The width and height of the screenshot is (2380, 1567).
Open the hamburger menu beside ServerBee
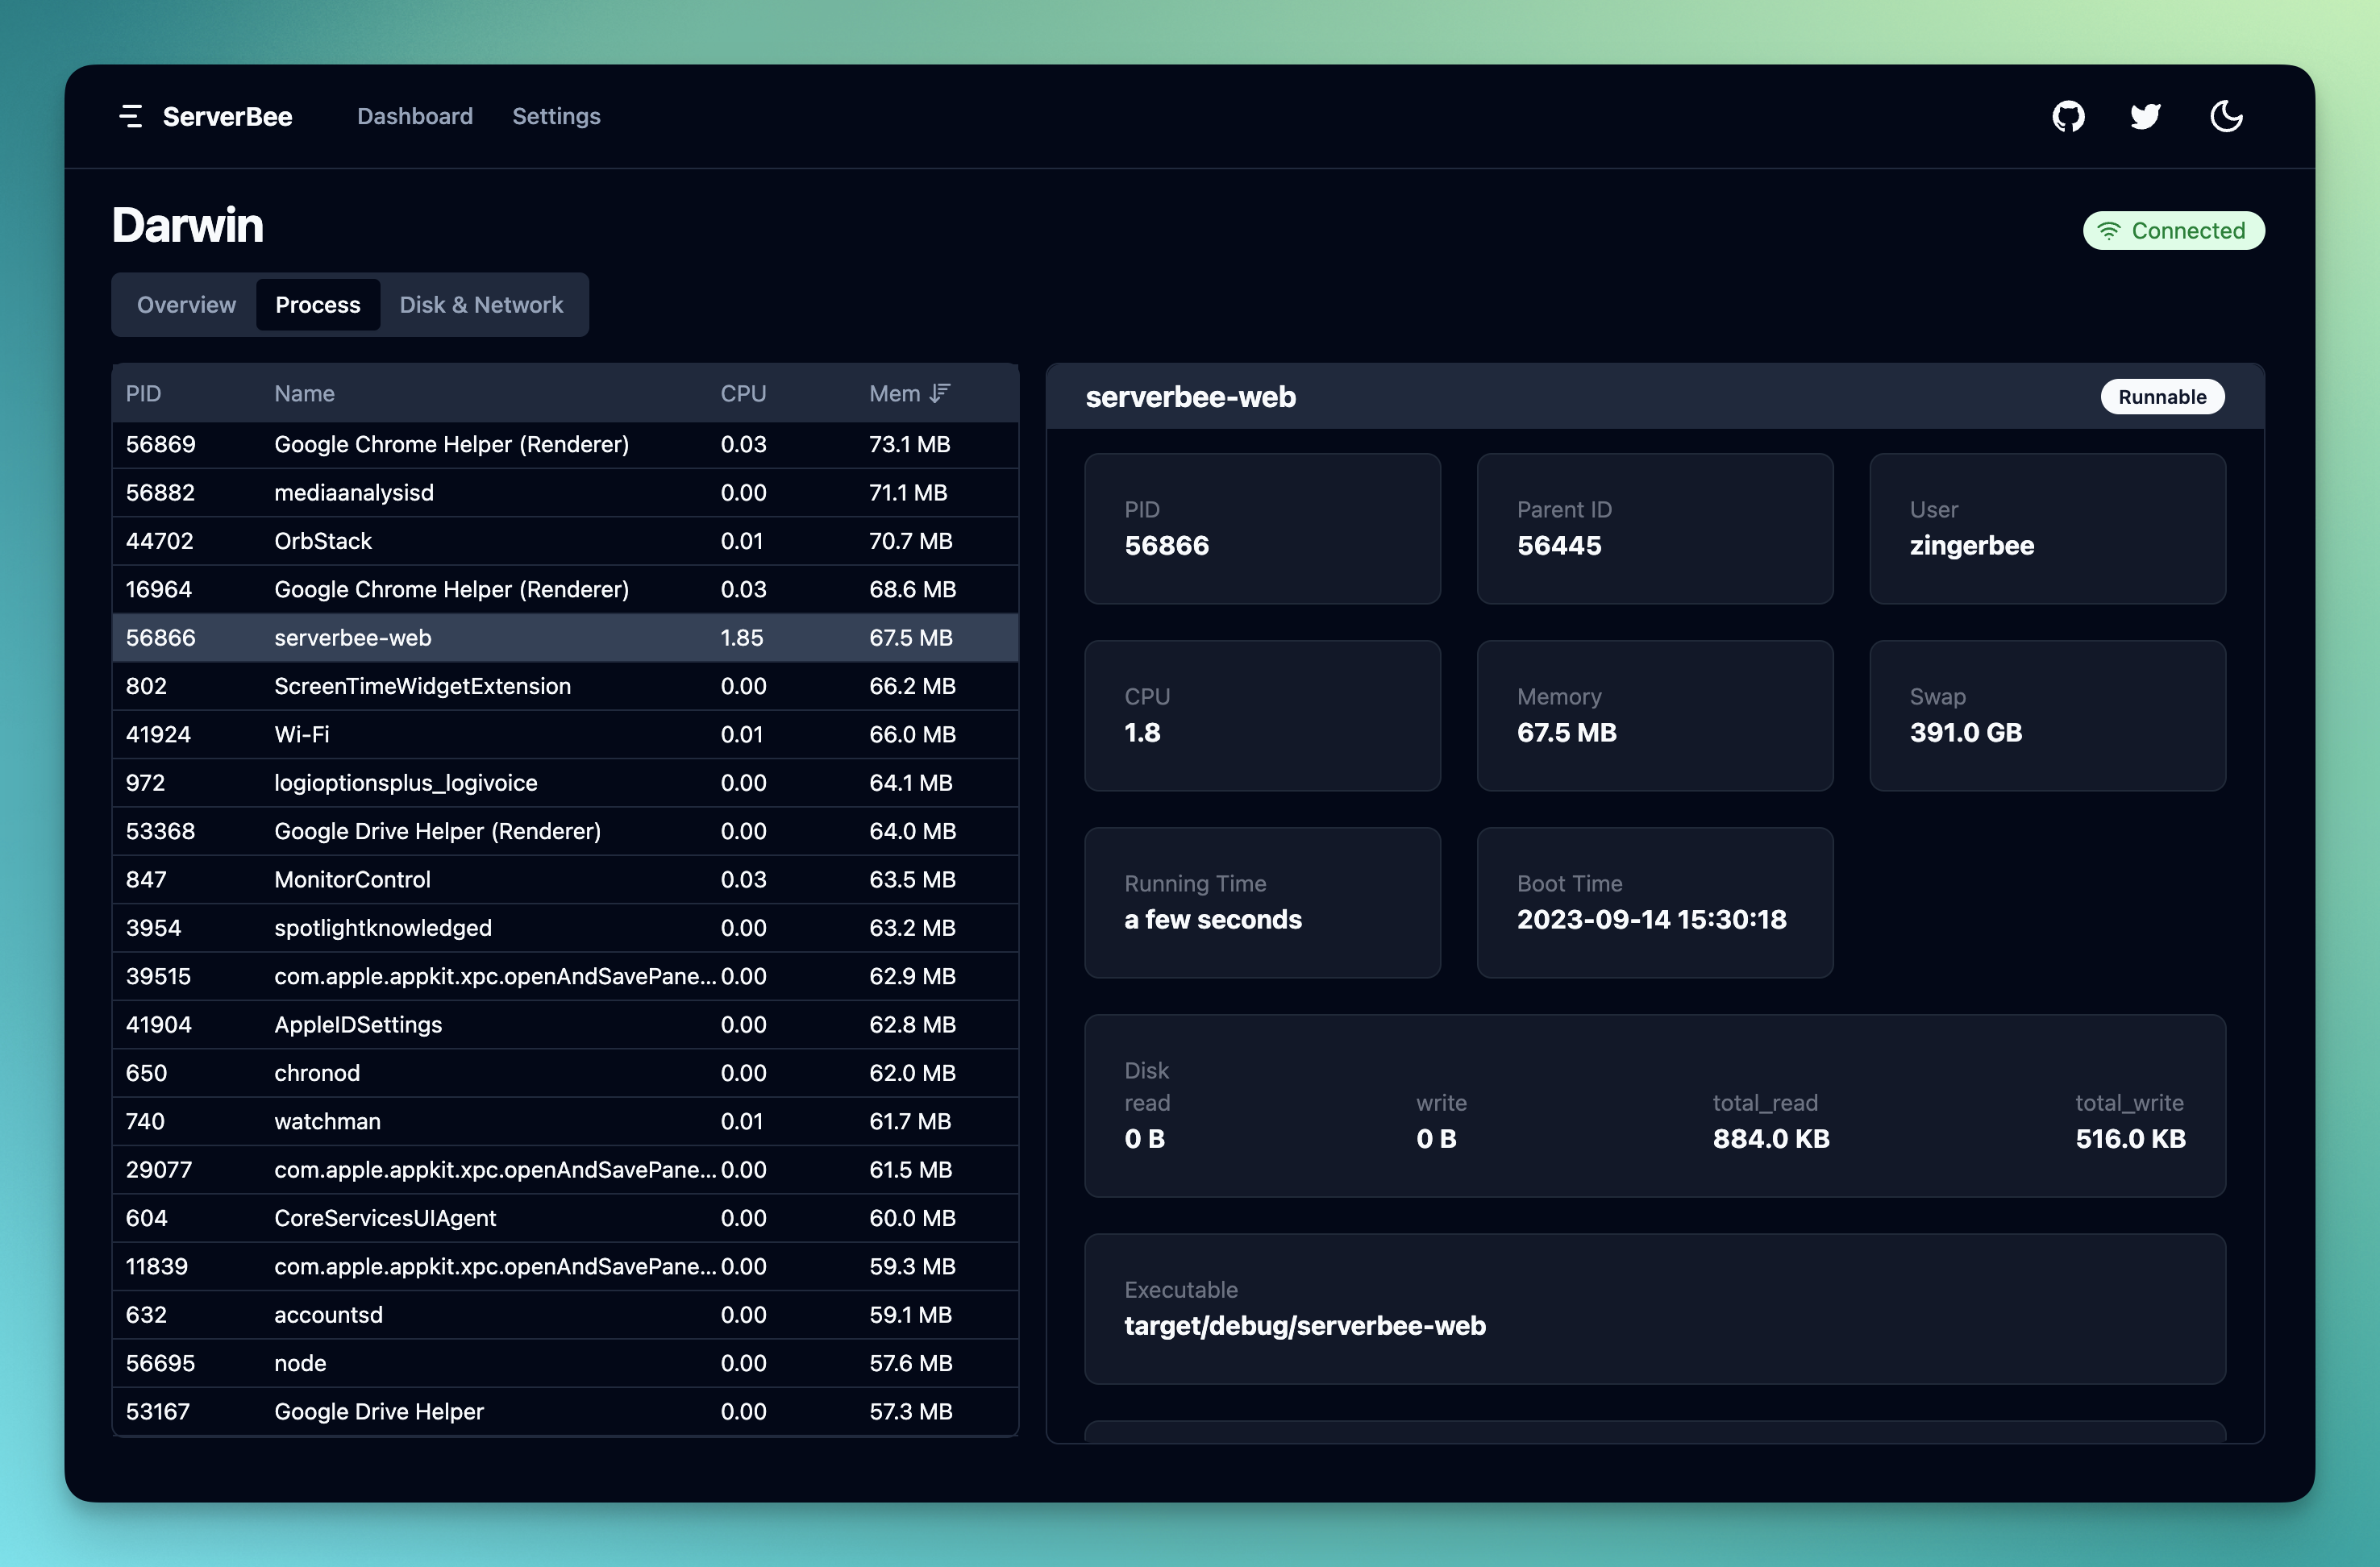130,116
